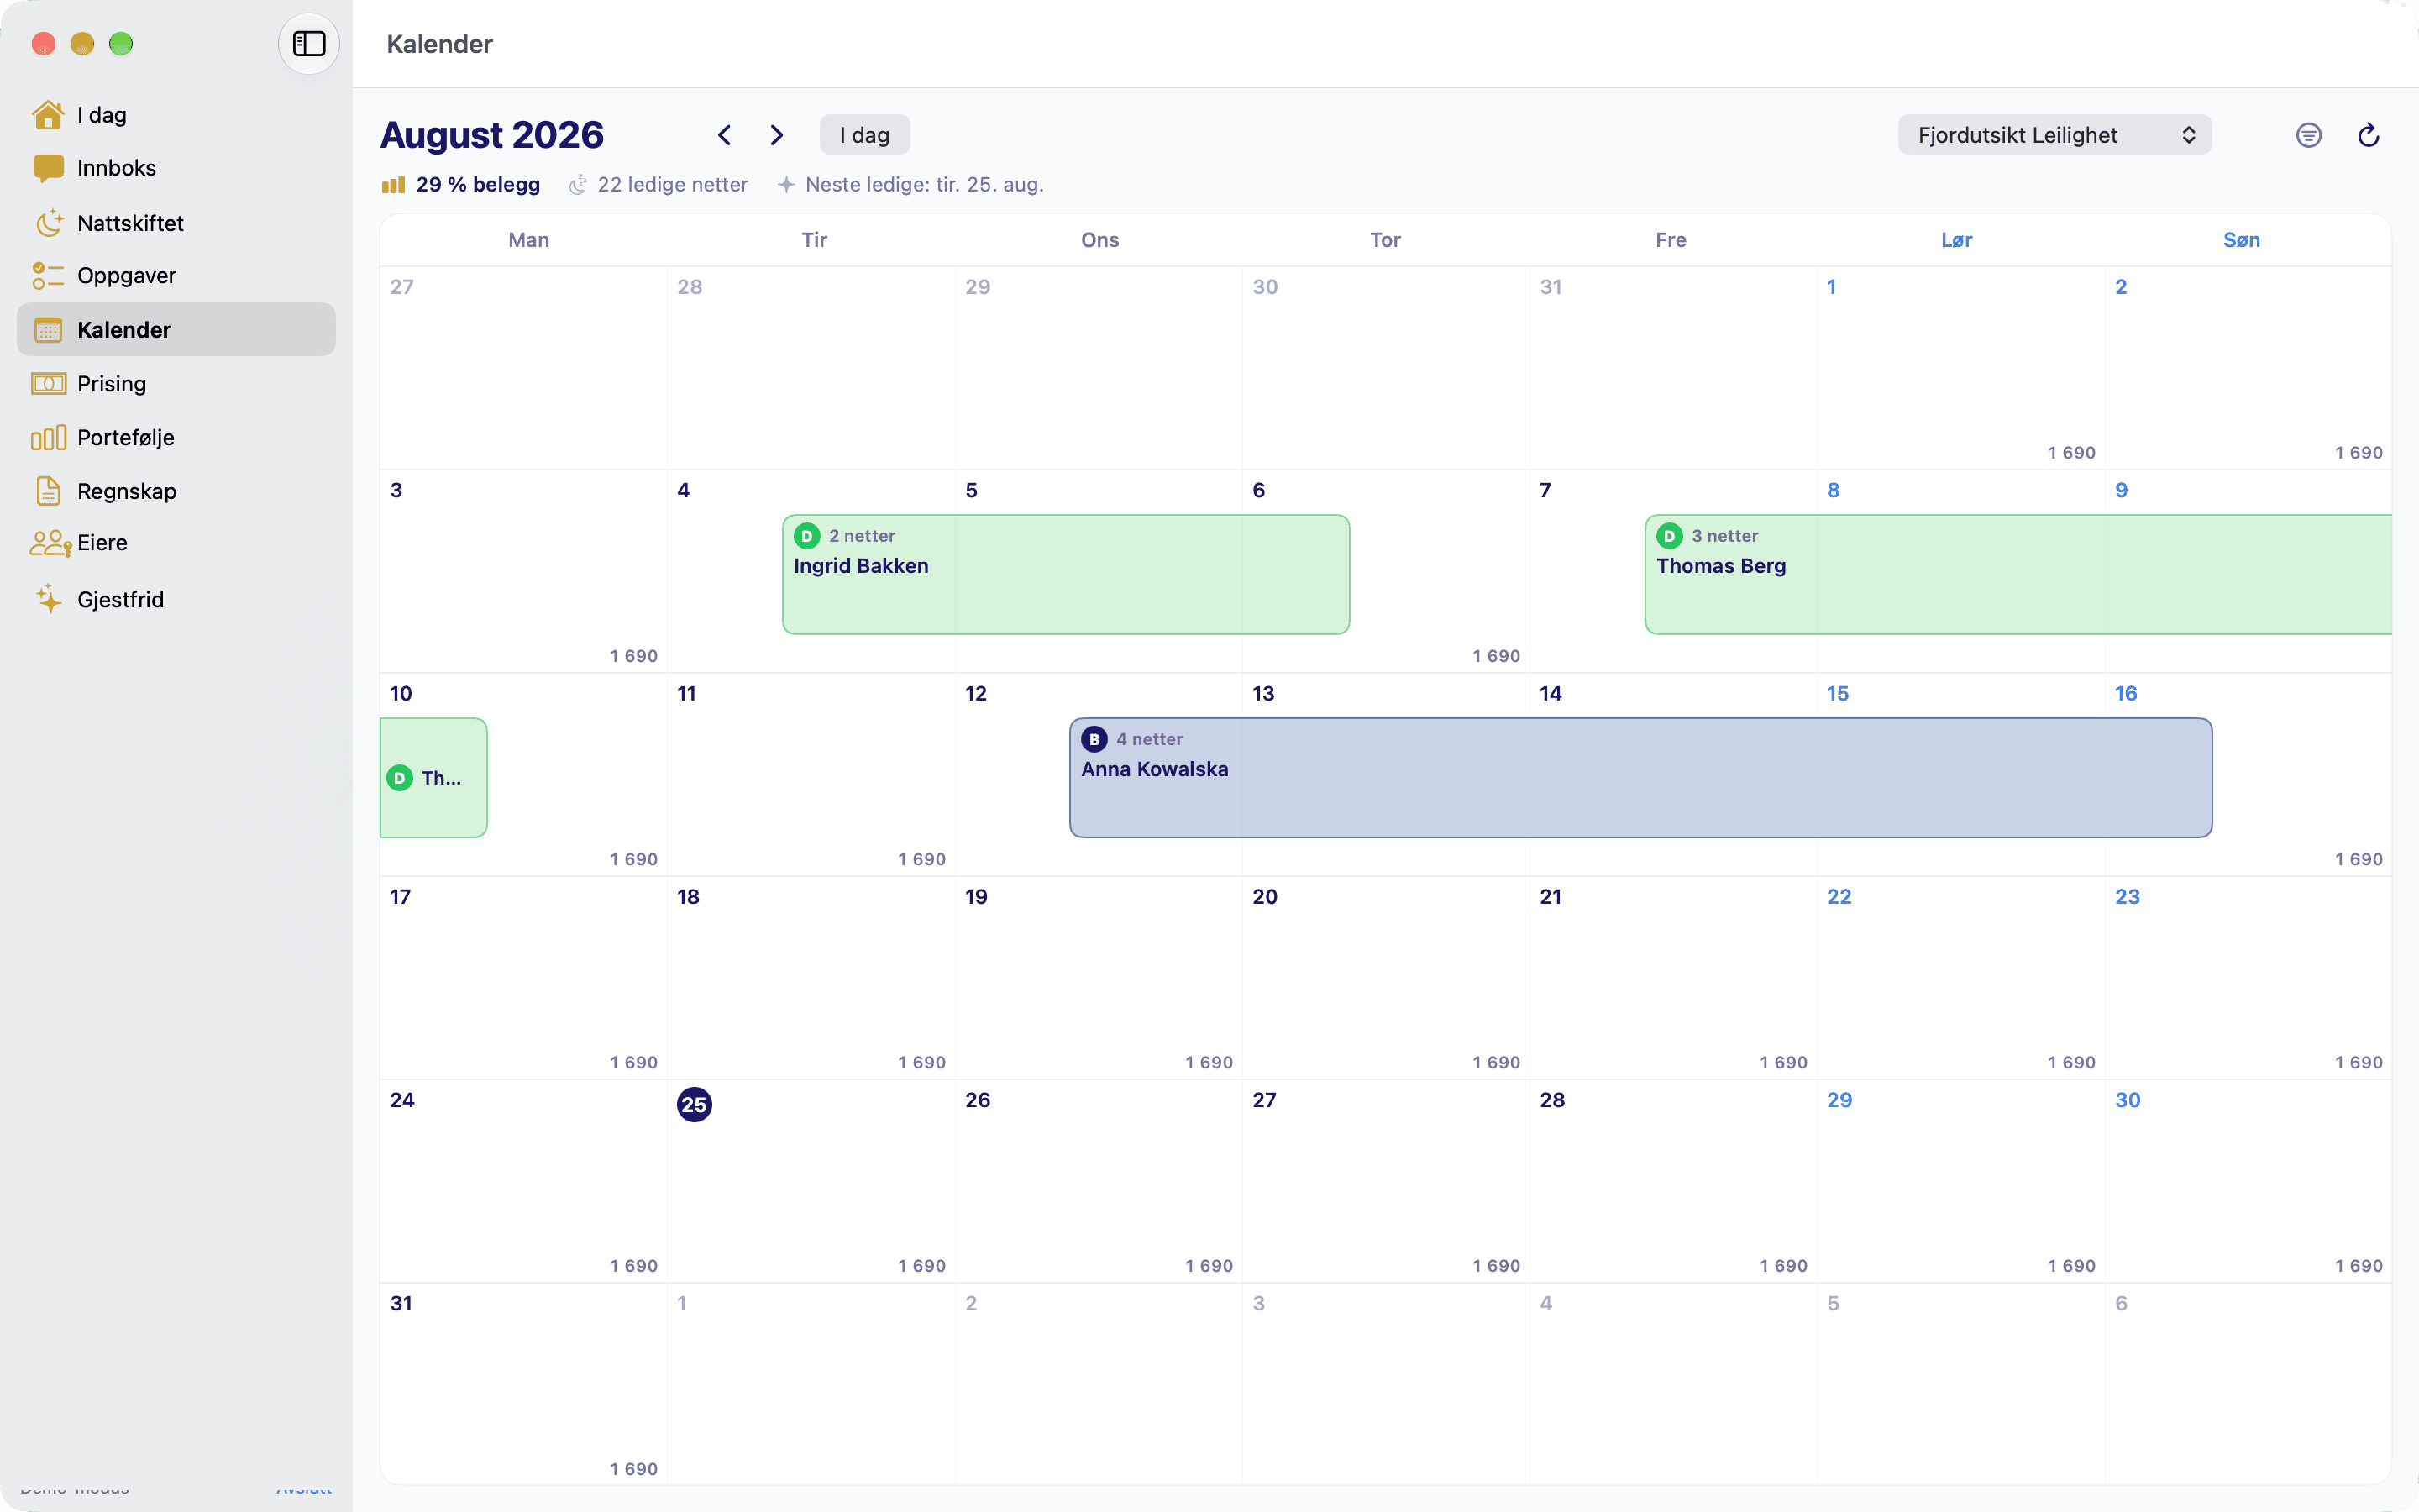
Task: Jump to today with I dag button
Action: click(864, 135)
